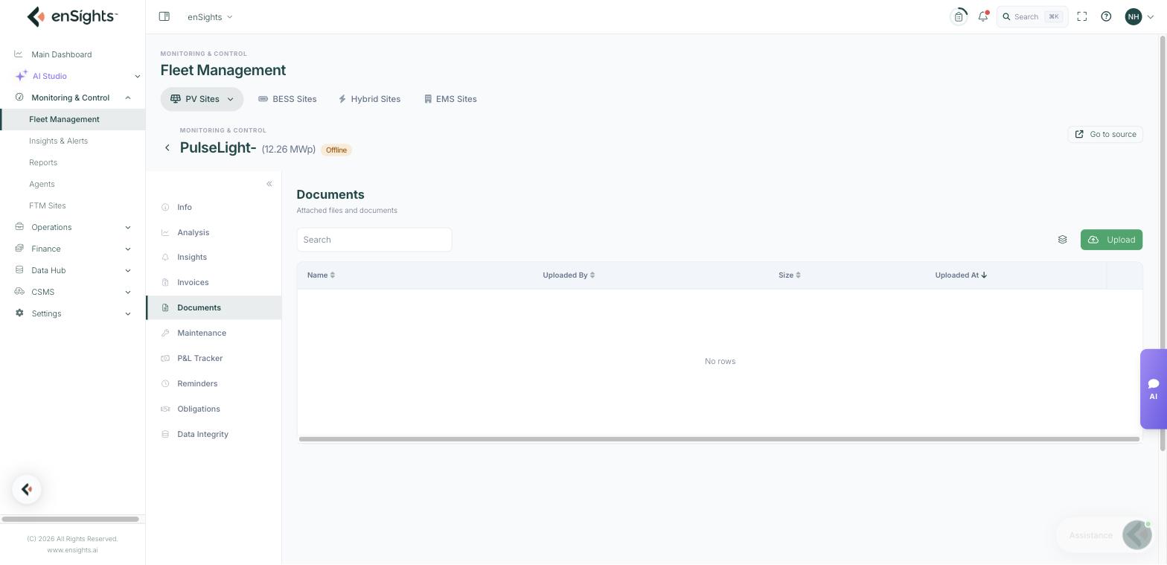Collapse the site submenu with double chevron
Viewport: 1167px width, 565px height.
pos(269,184)
